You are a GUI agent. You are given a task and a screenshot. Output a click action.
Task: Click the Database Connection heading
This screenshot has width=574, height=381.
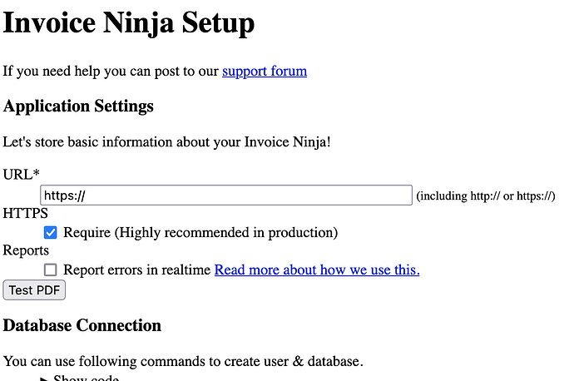(82, 325)
